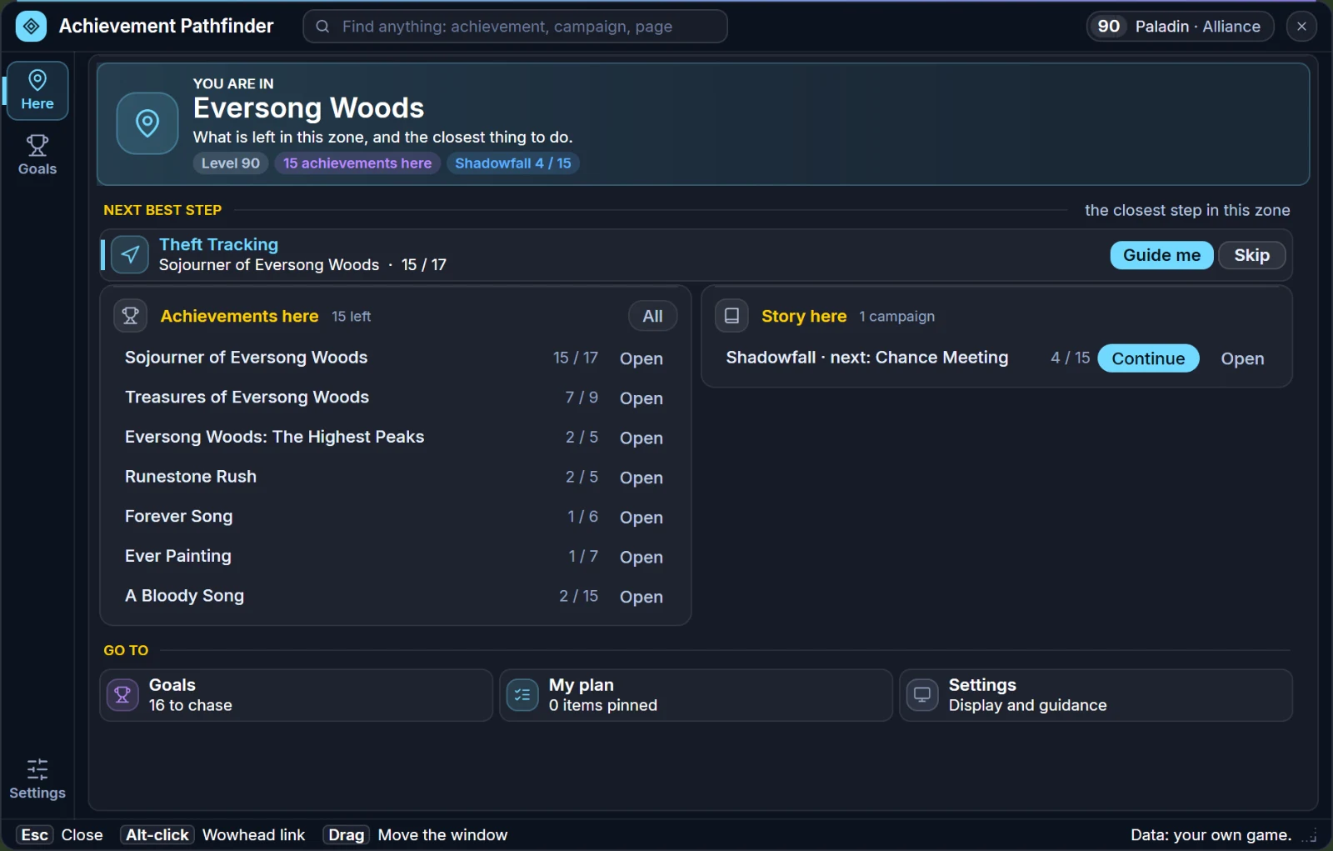
Task: Open the Goals sidebar tab
Action: tap(37, 156)
